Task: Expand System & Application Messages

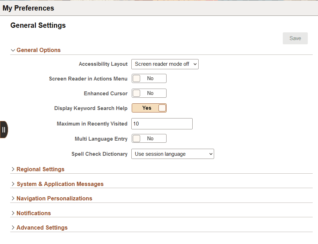Action: (60, 184)
